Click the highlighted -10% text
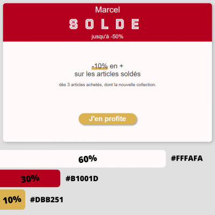Viewport: 215px width, 215px height. tap(99, 66)
